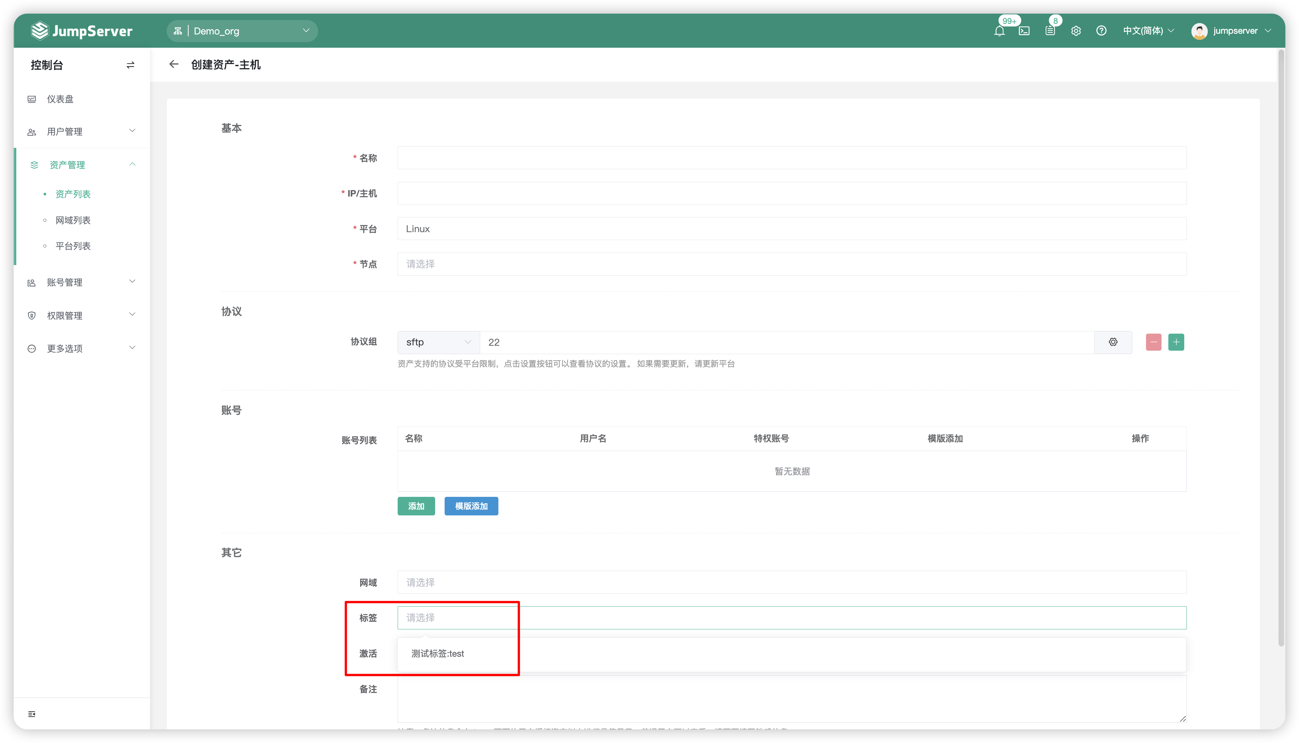Click the jumpserver user avatar
Viewport: 1299px width, 743px height.
click(x=1199, y=31)
